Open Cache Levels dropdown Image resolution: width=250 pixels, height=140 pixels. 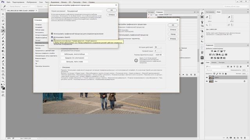[x=158, y=51]
